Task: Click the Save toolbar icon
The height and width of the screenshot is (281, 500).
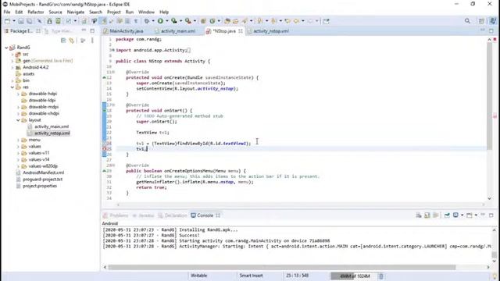Action: 21,21
